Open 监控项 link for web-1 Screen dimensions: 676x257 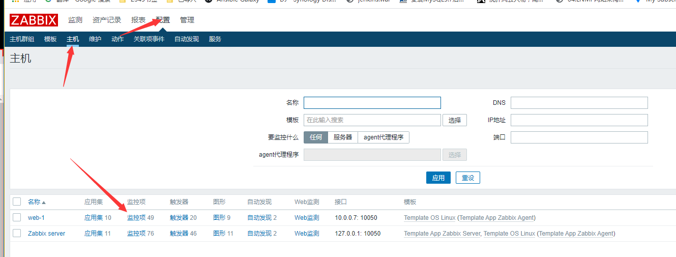pyautogui.click(x=136, y=218)
